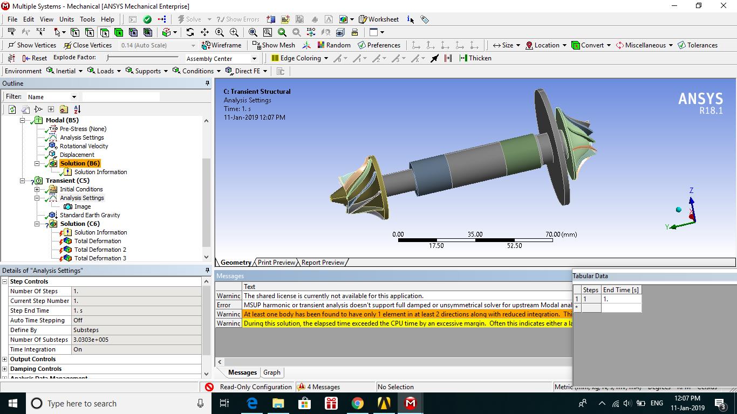Collapse the Modal (B5) tree node
Image resolution: width=737 pixels, height=414 pixels.
pyautogui.click(x=23, y=120)
